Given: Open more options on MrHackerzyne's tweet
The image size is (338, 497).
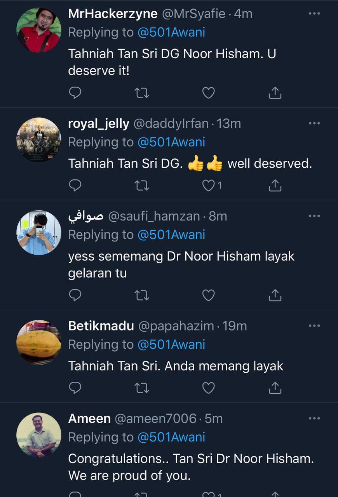Looking at the screenshot, I should (x=314, y=14).
